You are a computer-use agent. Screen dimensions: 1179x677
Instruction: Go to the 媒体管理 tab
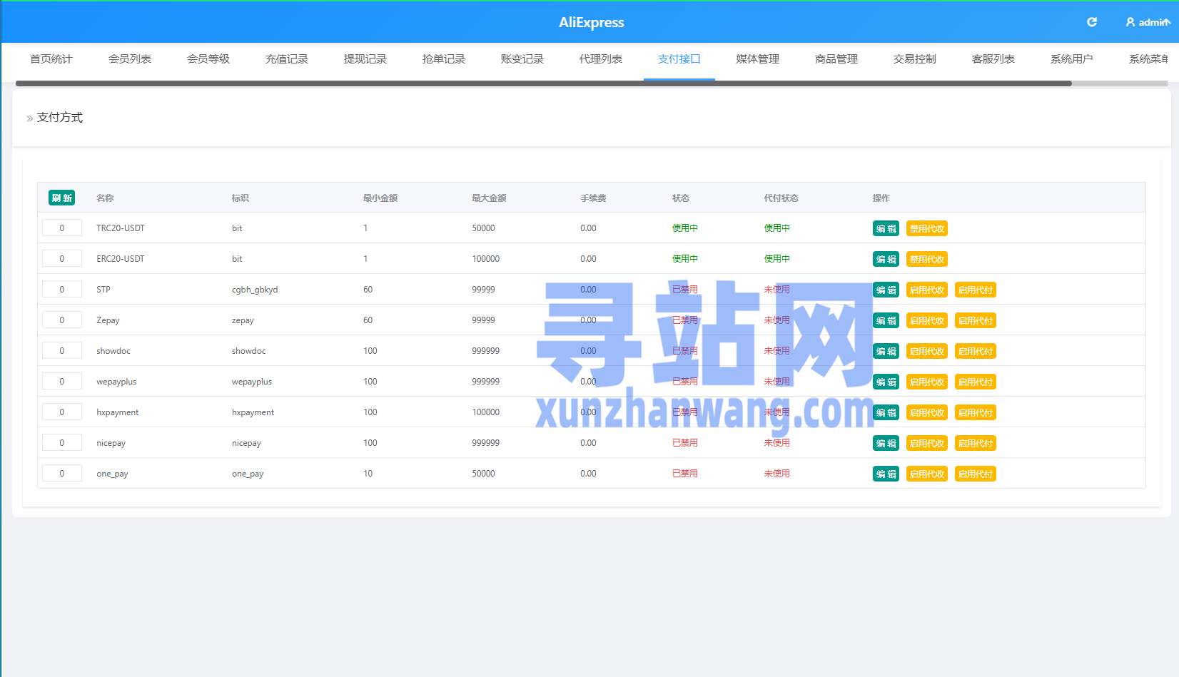tap(758, 59)
